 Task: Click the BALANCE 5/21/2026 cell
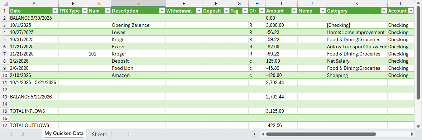tap(34, 97)
